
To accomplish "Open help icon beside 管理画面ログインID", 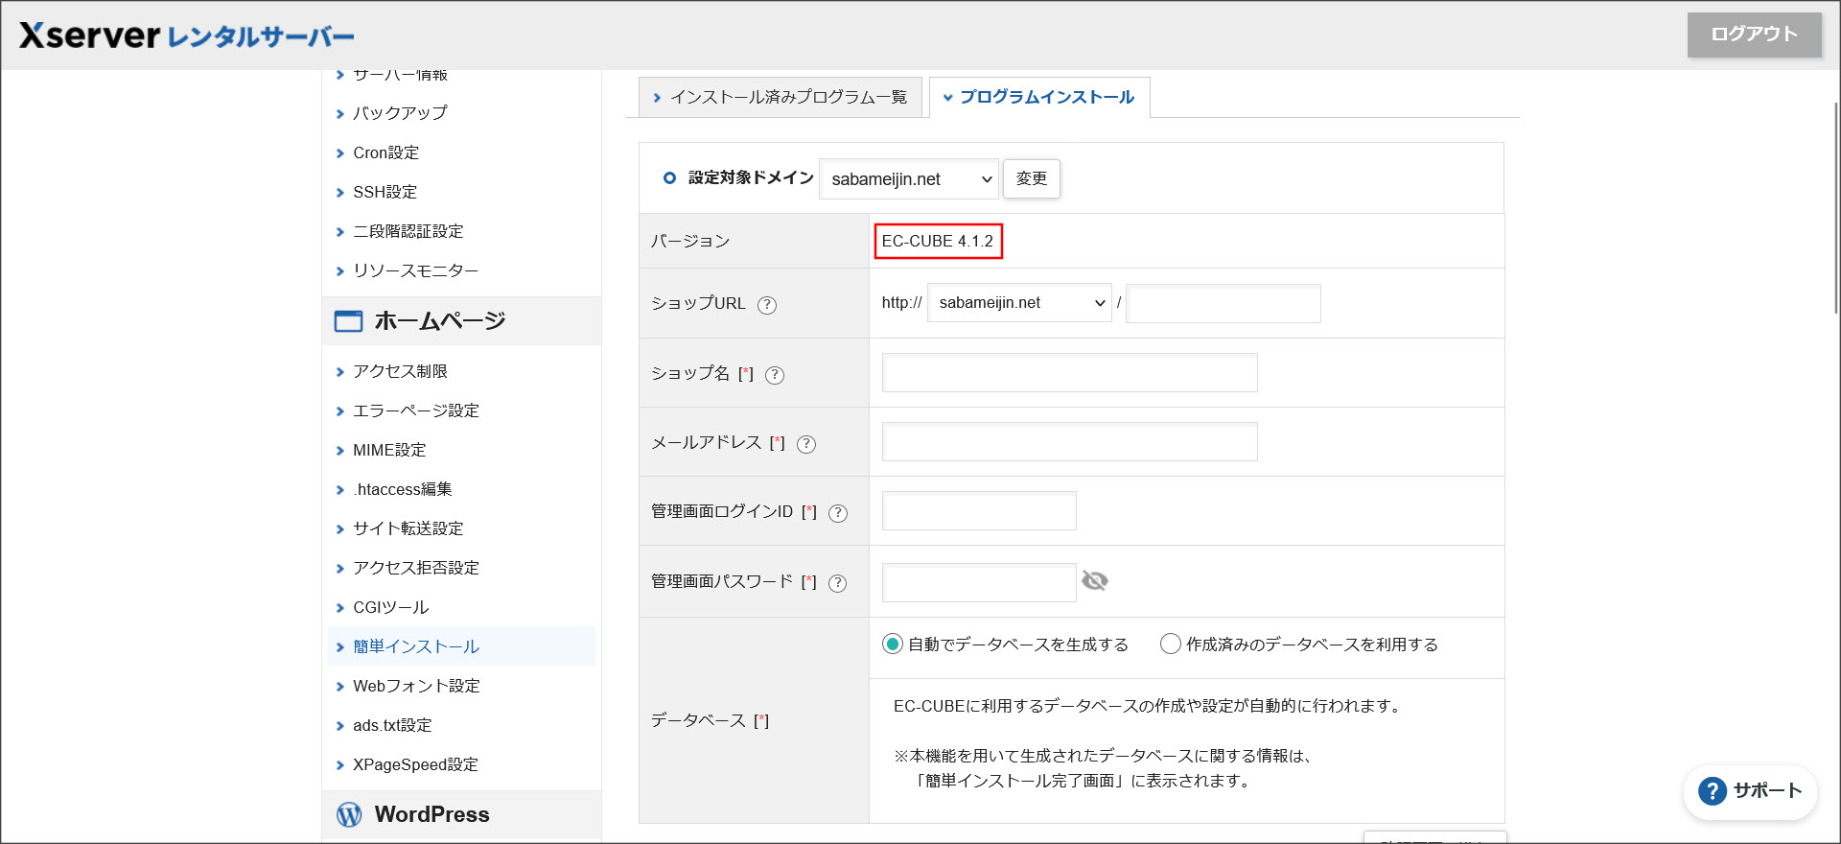I will 838,513.
